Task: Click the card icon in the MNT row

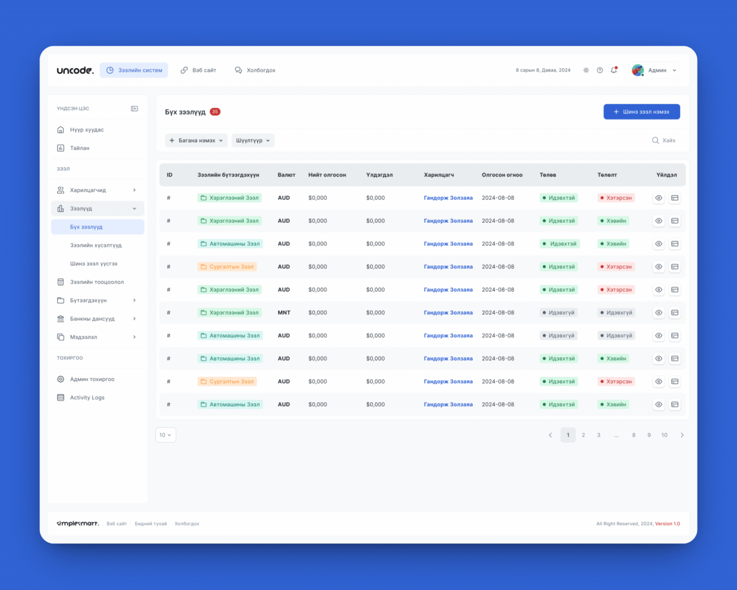Action: tap(675, 312)
